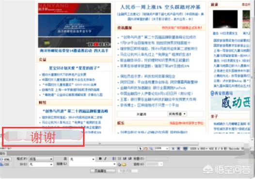The image size is (255, 179).
Task: Click the 财经 section header
Action: pyautogui.click(x=43, y=103)
